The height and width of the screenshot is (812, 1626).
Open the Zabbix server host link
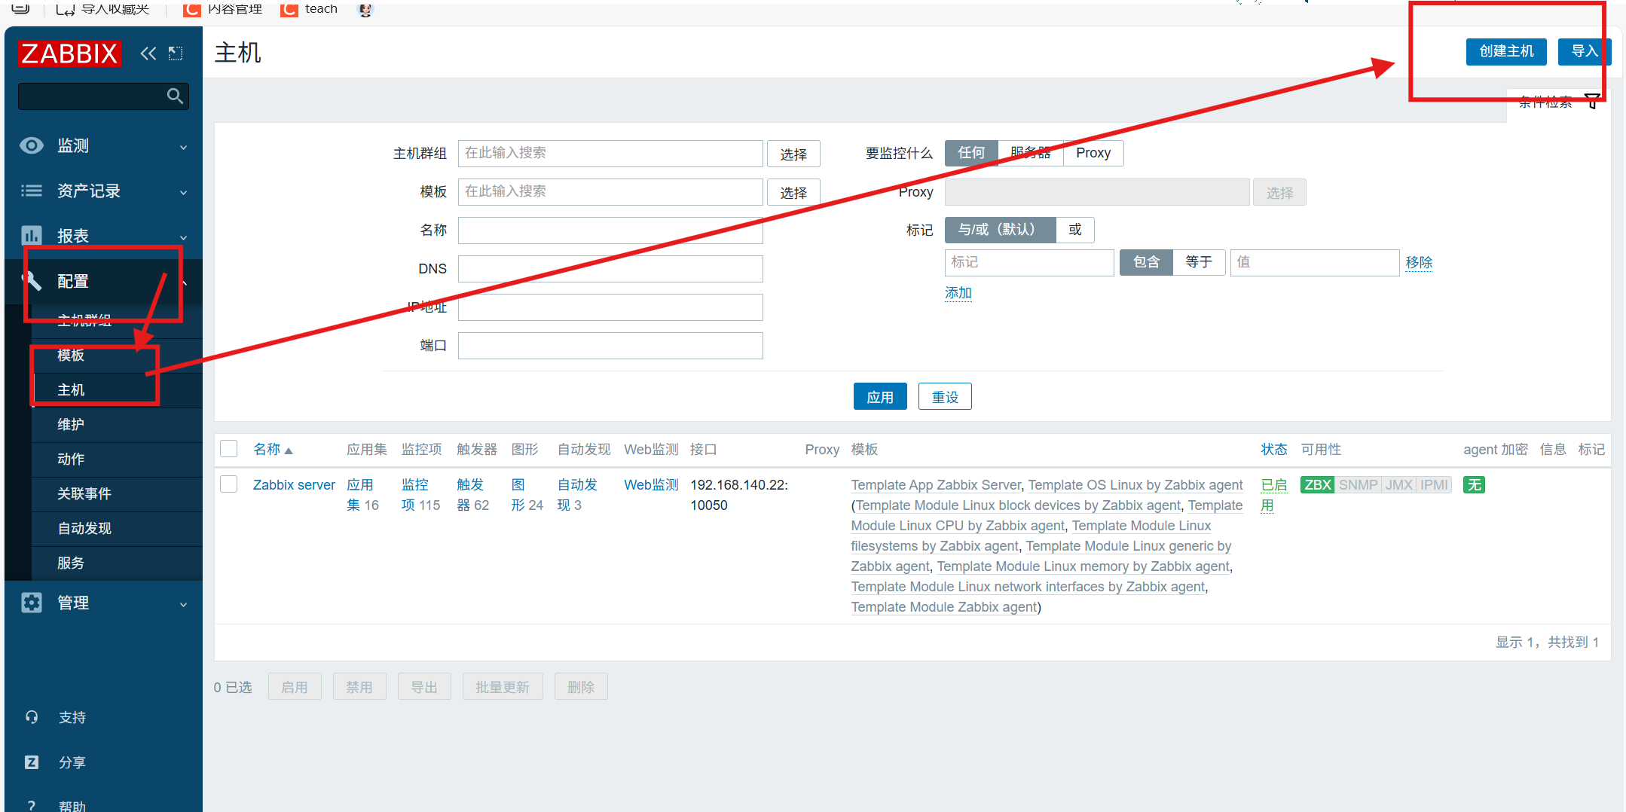(x=294, y=485)
